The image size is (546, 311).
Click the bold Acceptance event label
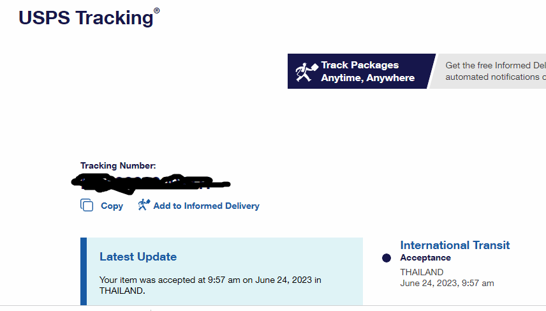[x=425, y=257]
